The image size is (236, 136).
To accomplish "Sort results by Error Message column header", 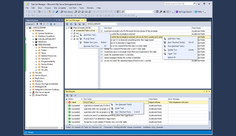I will coord(188,99).
